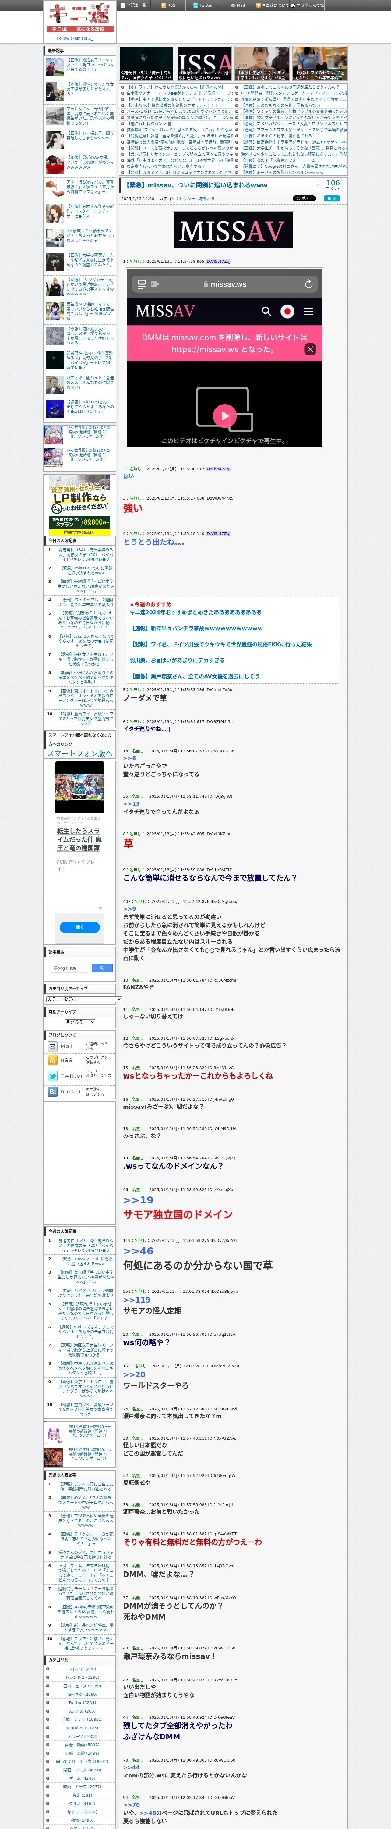Click the MISSAV logo banner image
Screen dimensions: 391x1829
coord(232,231)
